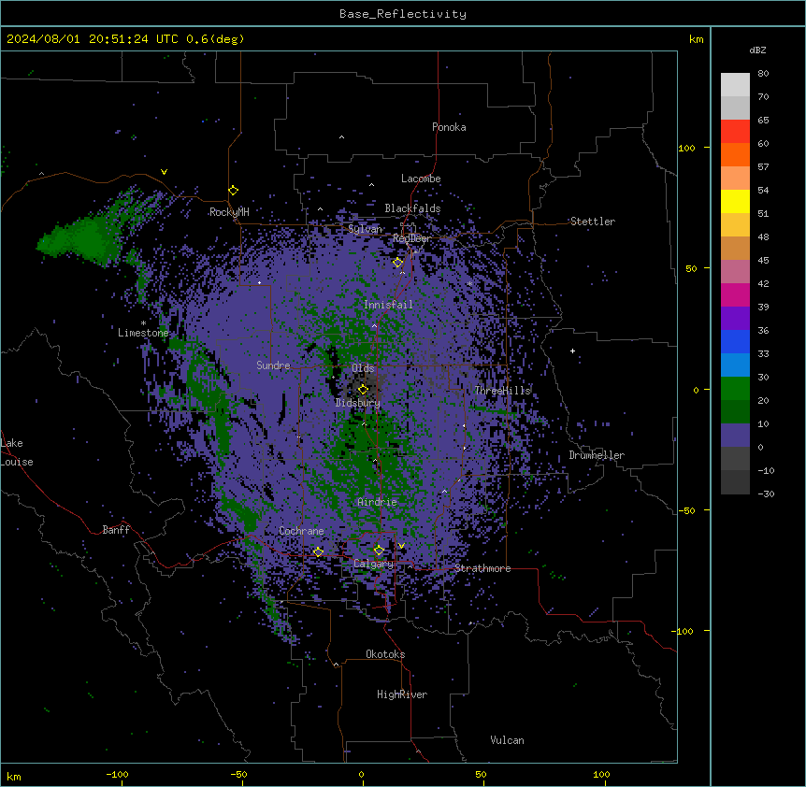
Task: Click the white caret marker southwest of Okotoks
Action: (x=336, y=665)
